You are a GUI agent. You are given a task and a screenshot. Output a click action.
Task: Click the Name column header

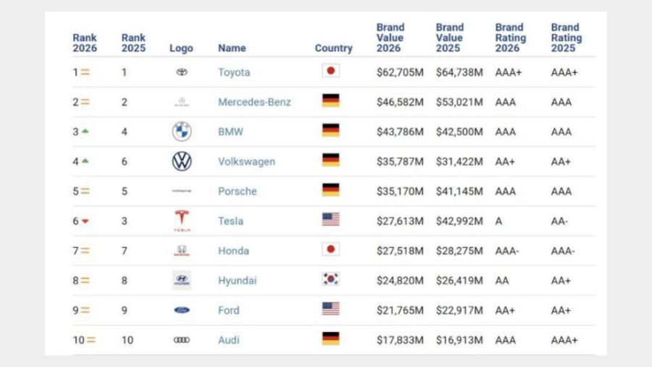[232, 48]
